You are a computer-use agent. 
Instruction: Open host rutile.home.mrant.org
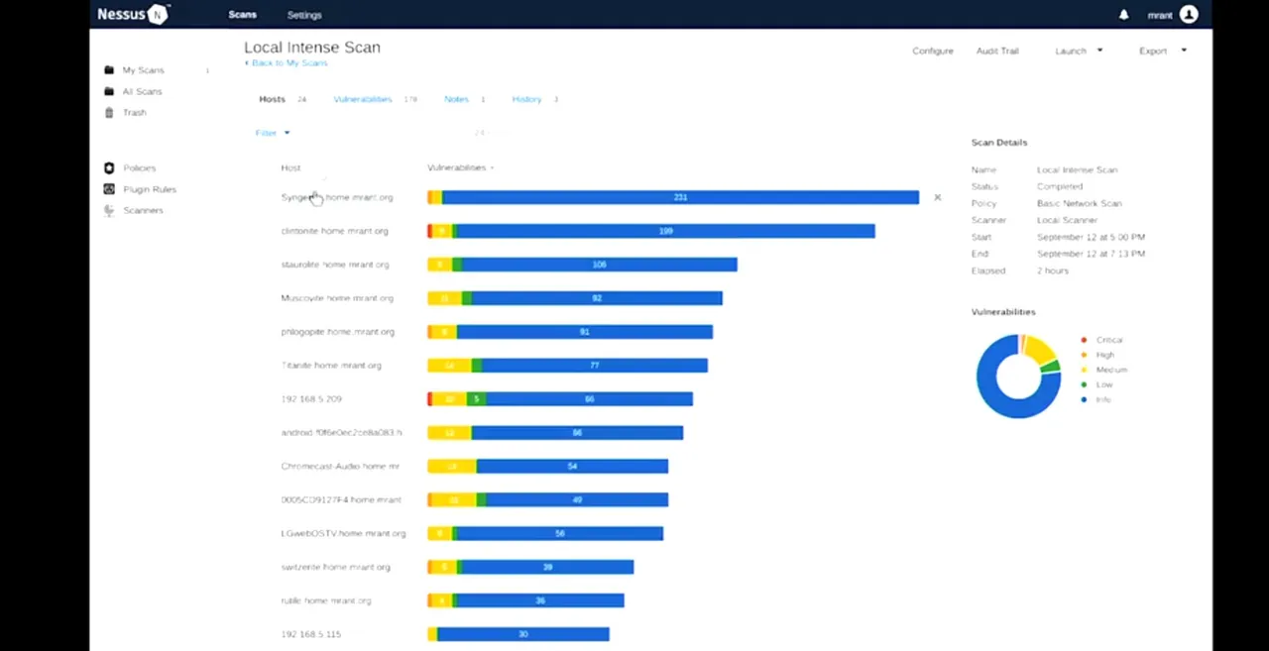(326, 600)
